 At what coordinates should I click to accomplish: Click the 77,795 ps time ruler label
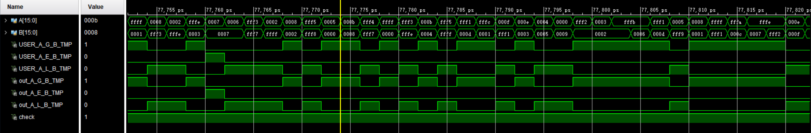[x=558, y=10]
